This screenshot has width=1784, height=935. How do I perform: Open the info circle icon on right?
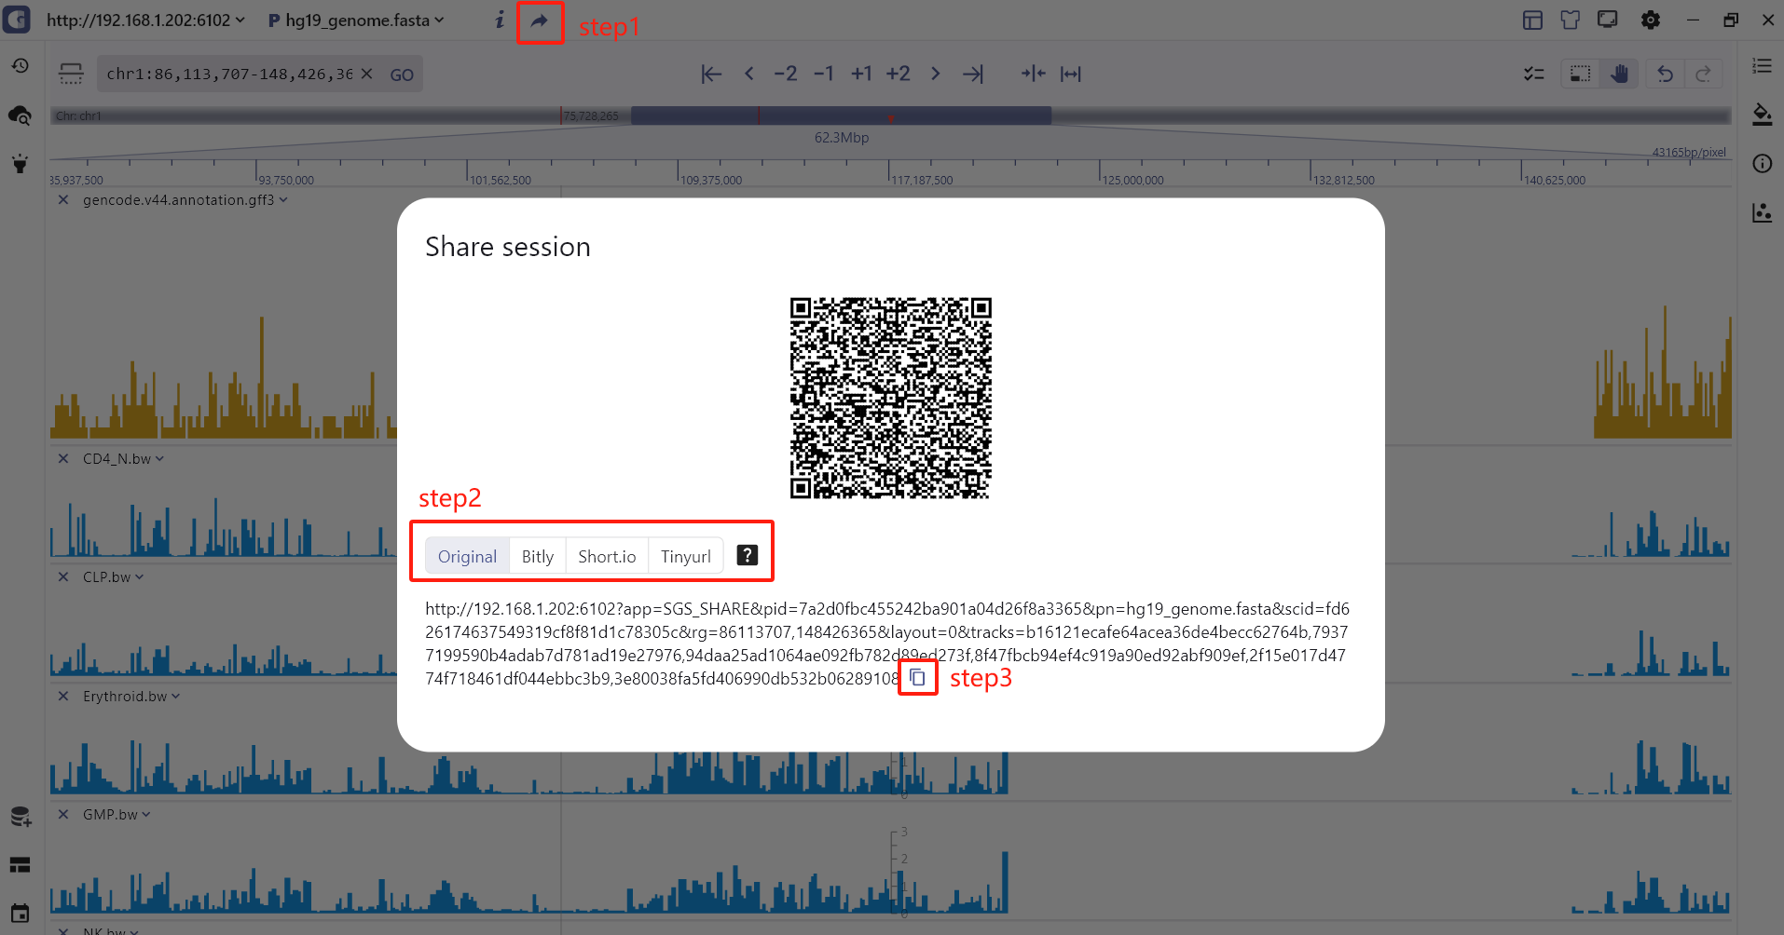pyautogui.click(x=1762, y=164)
